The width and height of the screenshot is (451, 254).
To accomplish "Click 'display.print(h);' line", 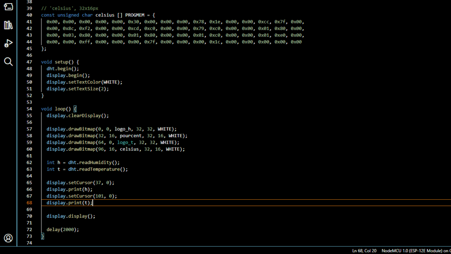I will click(x=70, y=189).
